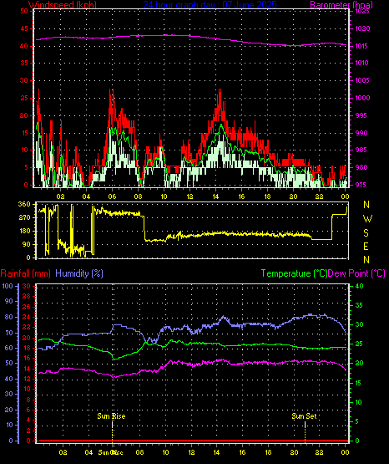
Task: Click the "Dew Point (°C)" legend label
Action: click(356, 273)
